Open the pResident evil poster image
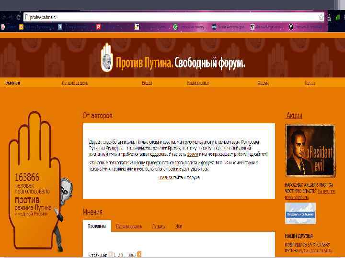Viewport: 345px width, 258px height. click(310, 150)
